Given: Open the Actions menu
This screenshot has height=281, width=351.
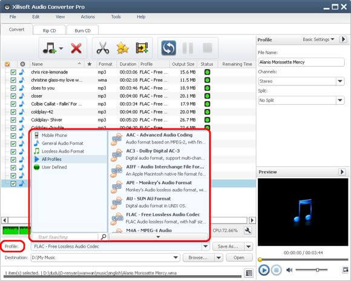Looking at the screenshot, I should click(x=88, y=17).
